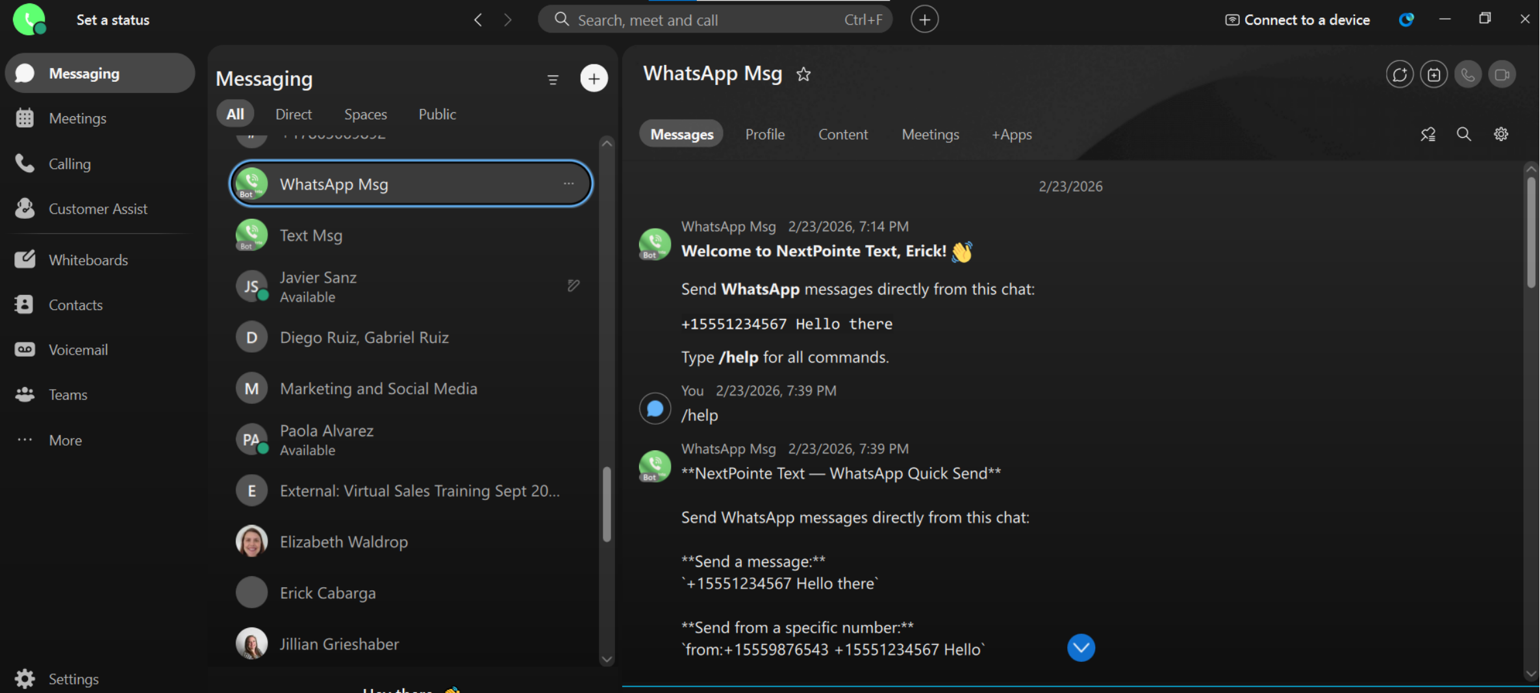Click the WhatsApp Msg bot avatar on welcome message

[655, 244]
